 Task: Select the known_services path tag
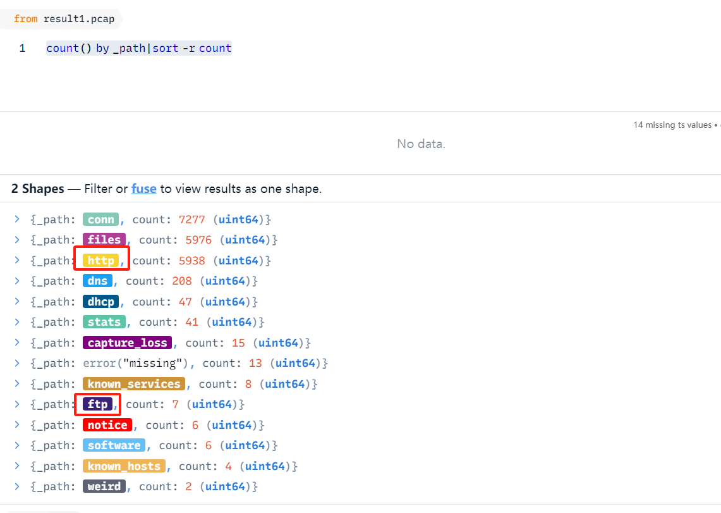pyautogui.click(x=134, y=384)
